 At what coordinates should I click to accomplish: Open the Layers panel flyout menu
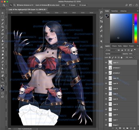pos(138,46)
